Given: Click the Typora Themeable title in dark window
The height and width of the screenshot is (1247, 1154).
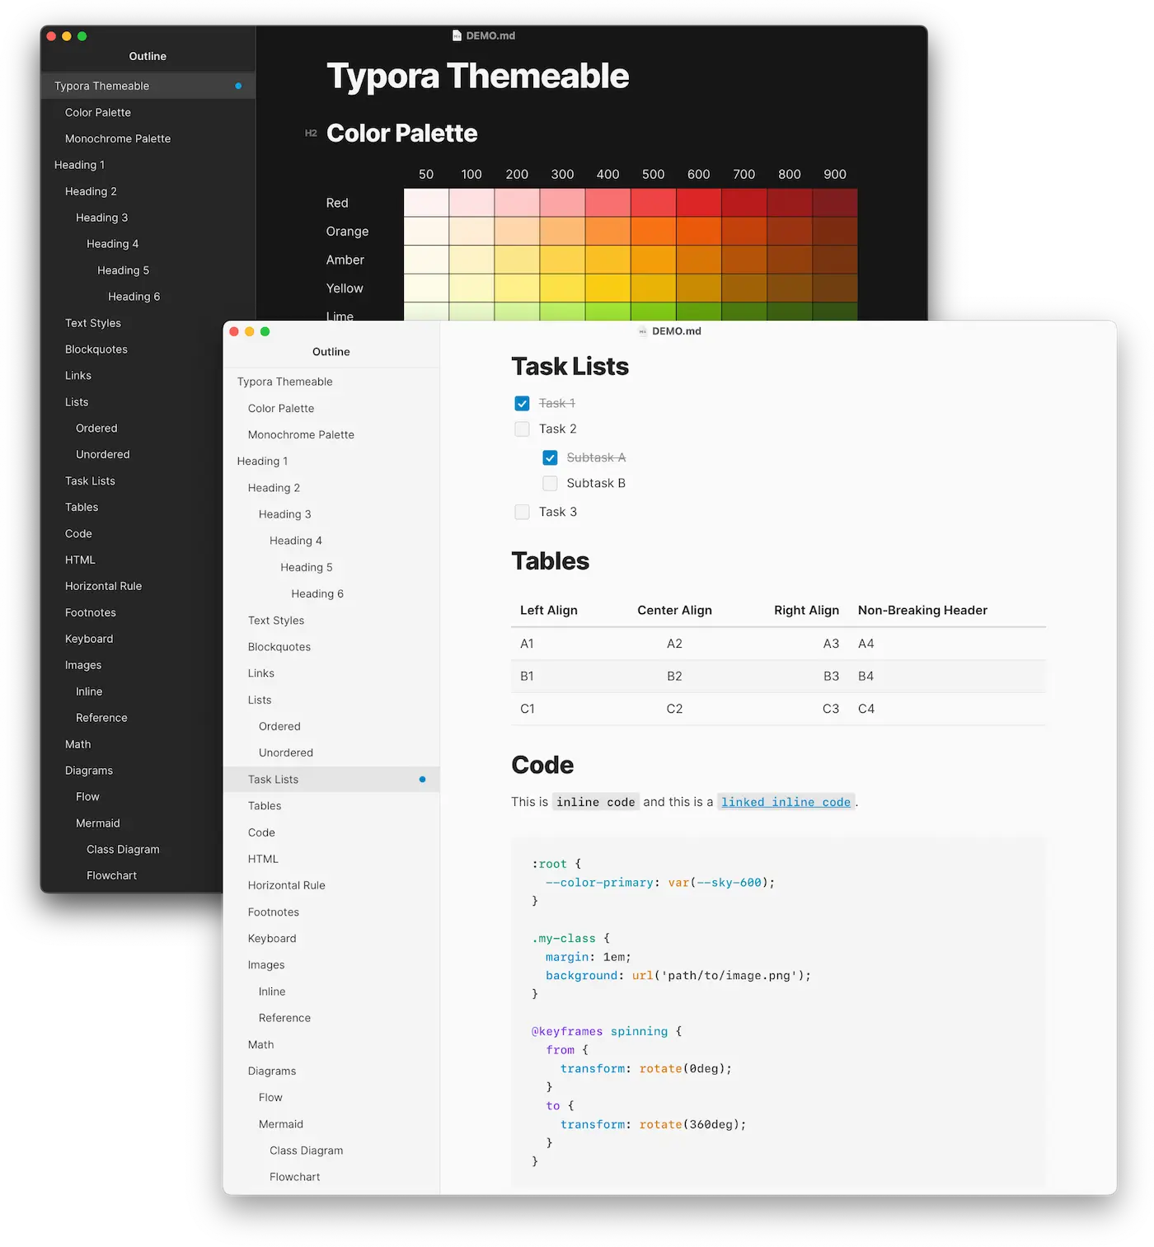Looking at the screenshot, I should pos(477,76).
